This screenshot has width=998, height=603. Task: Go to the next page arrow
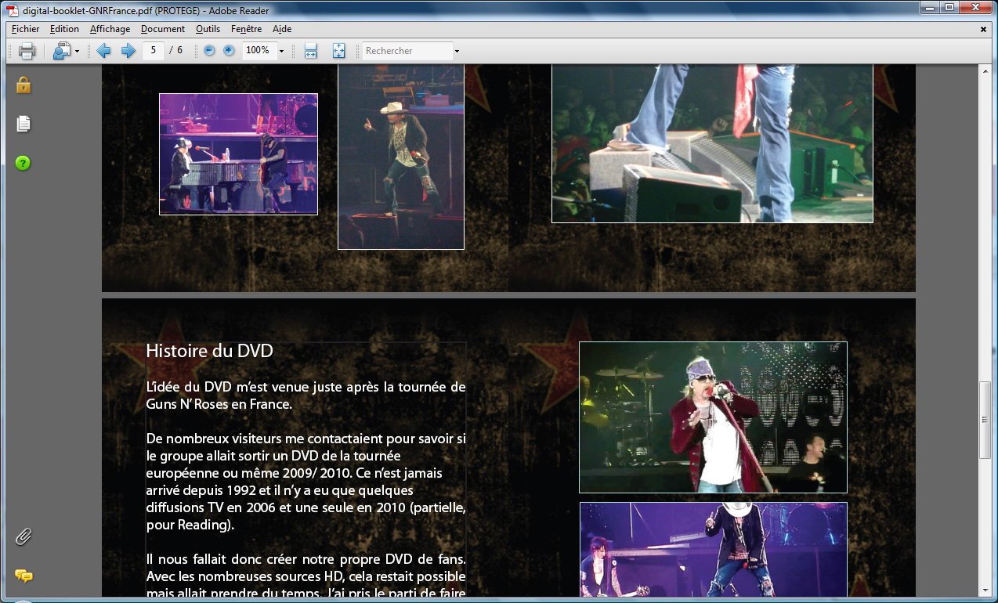click(128, 51)
